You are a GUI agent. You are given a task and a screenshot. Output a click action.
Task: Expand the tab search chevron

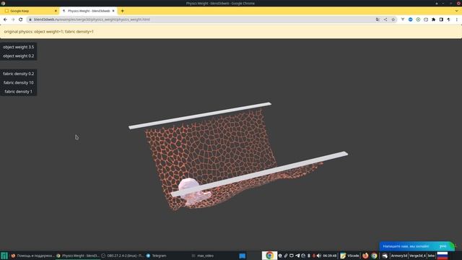[457, 11]
